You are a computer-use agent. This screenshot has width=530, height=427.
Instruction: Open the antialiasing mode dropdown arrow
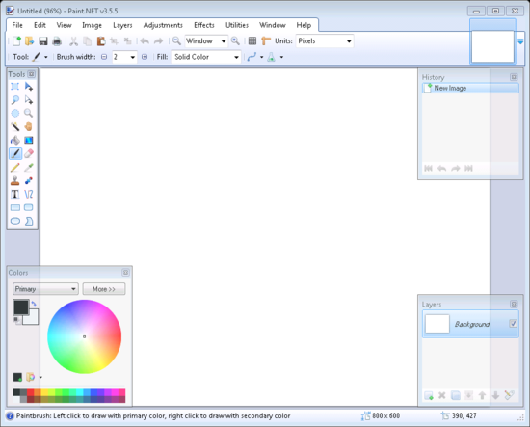click(x=261, y=57)
